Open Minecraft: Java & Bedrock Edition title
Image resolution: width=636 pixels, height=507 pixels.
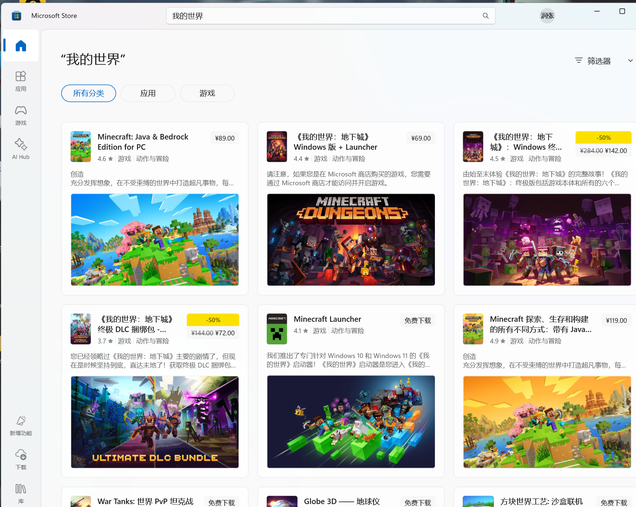pyautogui.click(x=143, y=142)
